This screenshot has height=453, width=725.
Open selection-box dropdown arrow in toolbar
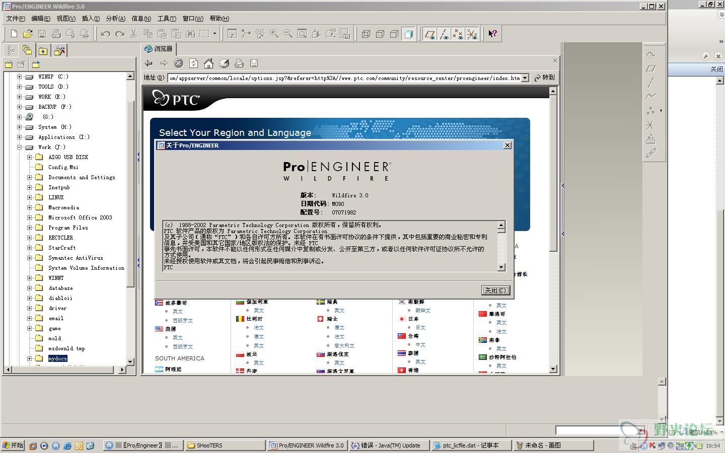click(214, 34)
